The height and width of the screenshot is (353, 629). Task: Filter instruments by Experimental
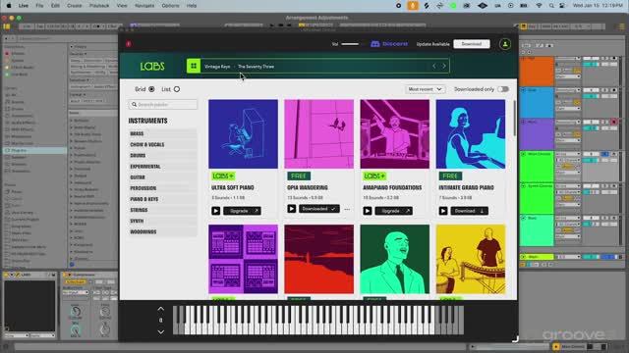point(162,167)
